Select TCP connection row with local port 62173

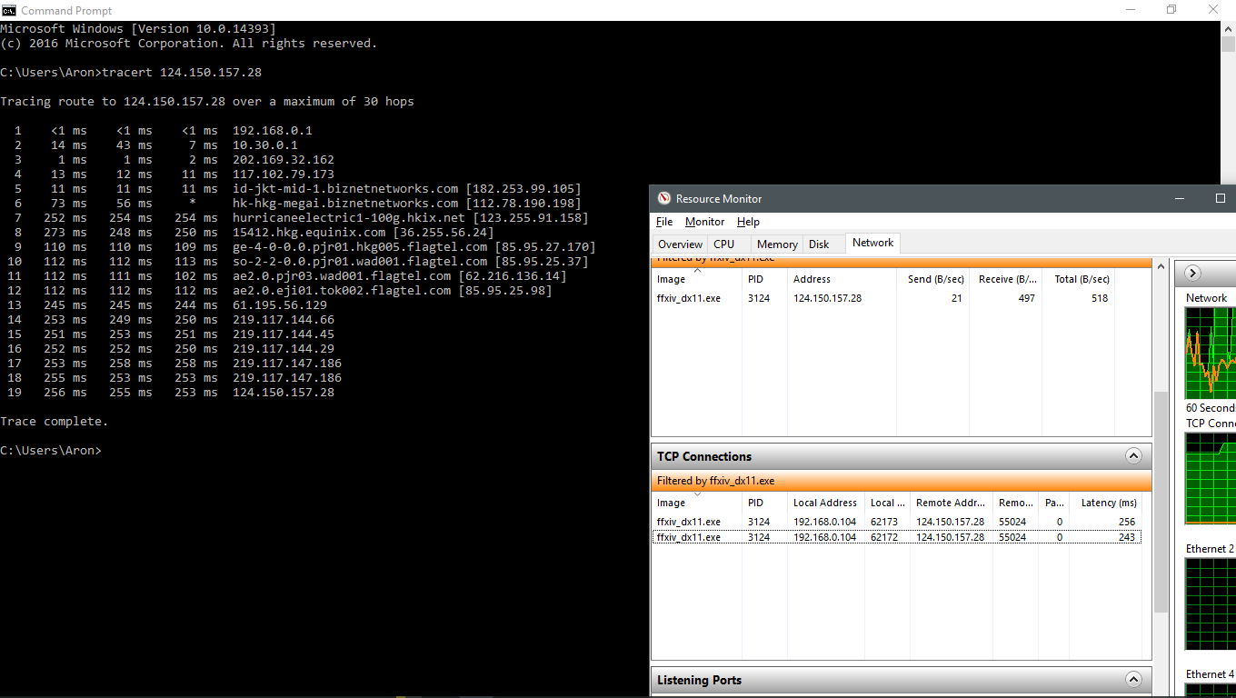(x=897, y=522)
